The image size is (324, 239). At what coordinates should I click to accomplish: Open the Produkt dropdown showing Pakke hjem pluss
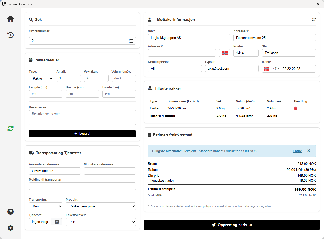[x=101, y=206]
